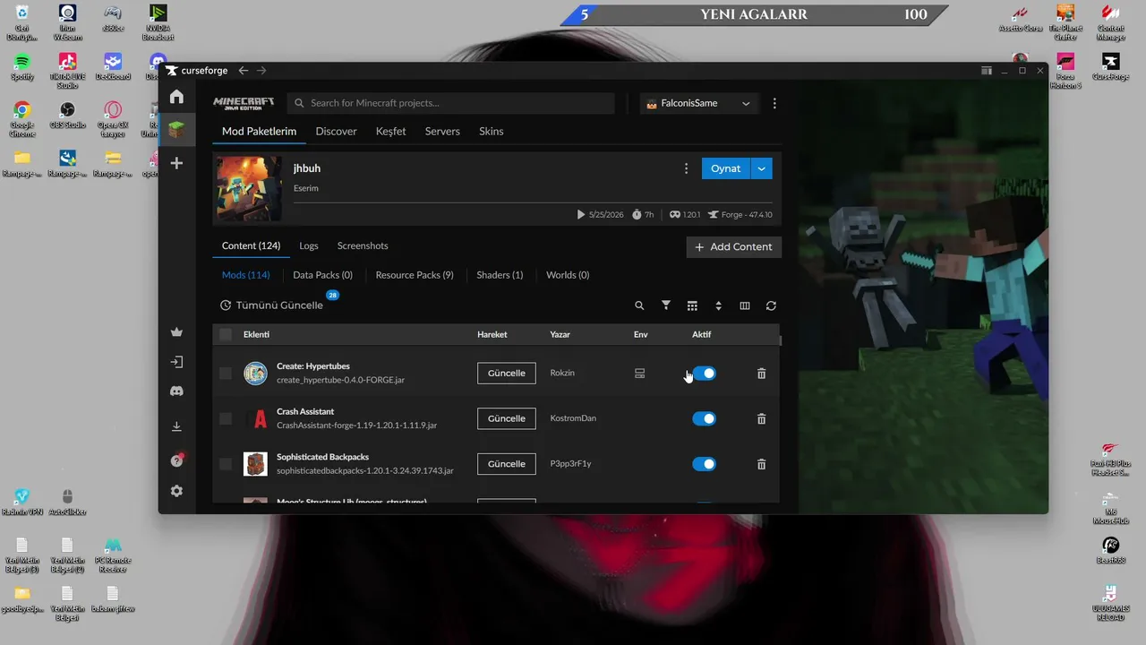This screenshot has height=645, width=1146.
Task: Click the Minecraft Java Edition logo
Action: tap(244, 103)
